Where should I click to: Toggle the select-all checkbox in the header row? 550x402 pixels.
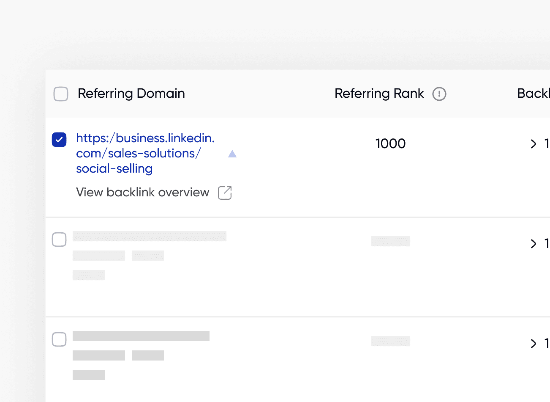[x=61, y=94]
